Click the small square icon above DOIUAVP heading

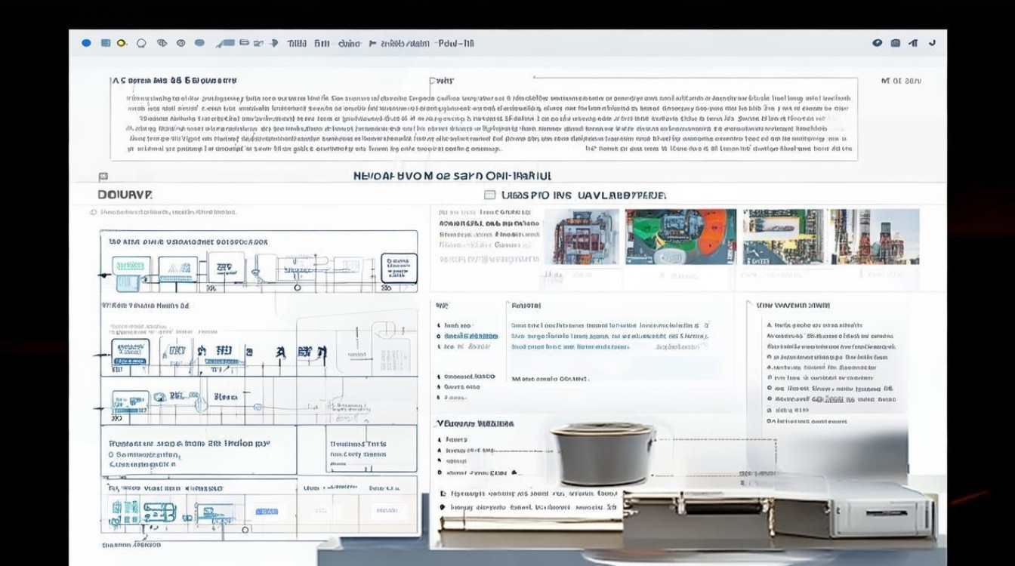point(103,177)
